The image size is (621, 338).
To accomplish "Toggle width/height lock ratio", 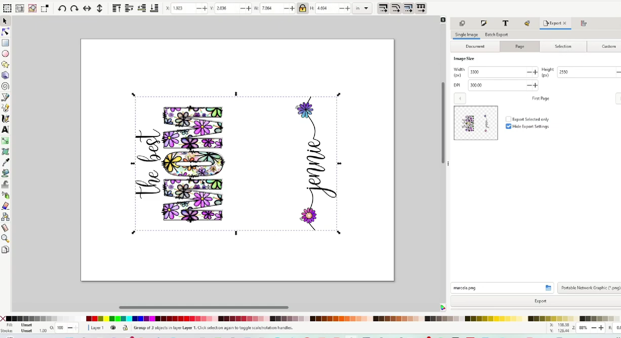I will 302,8.
